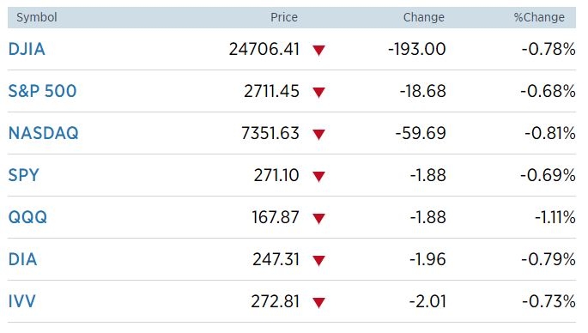Click the red down arrow in DIA row
This screenshot has height=333, width=588.
tap(318, 260)
